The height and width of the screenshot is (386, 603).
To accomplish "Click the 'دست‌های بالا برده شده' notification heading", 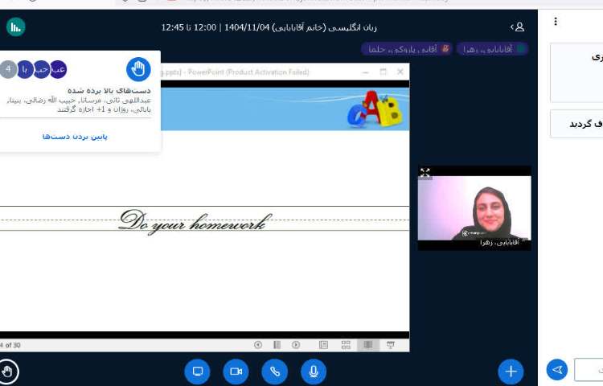I will 109,91.
